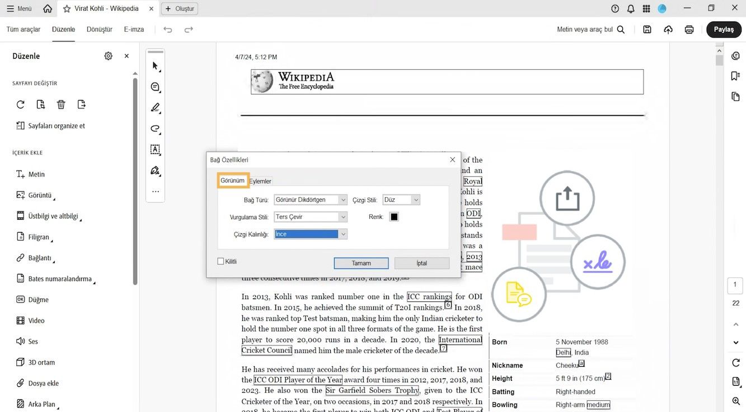The width and height of the screenshot is (746, 412).
Task: Add Metin text content
Action: click(x=30, y=174)
